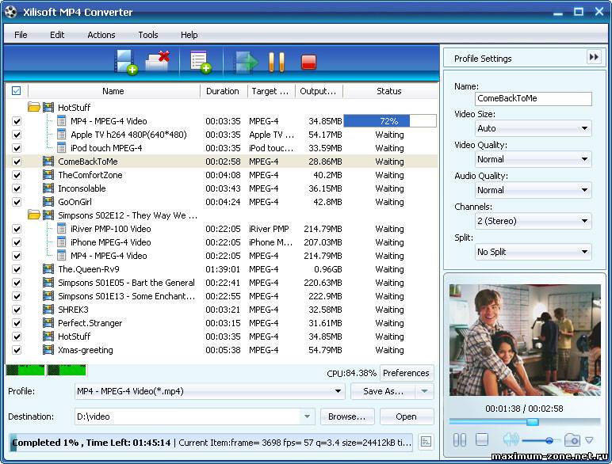
Task: Click film icon next to TheComfortZone
Action: pyautogui.click(x=48, y=175)
